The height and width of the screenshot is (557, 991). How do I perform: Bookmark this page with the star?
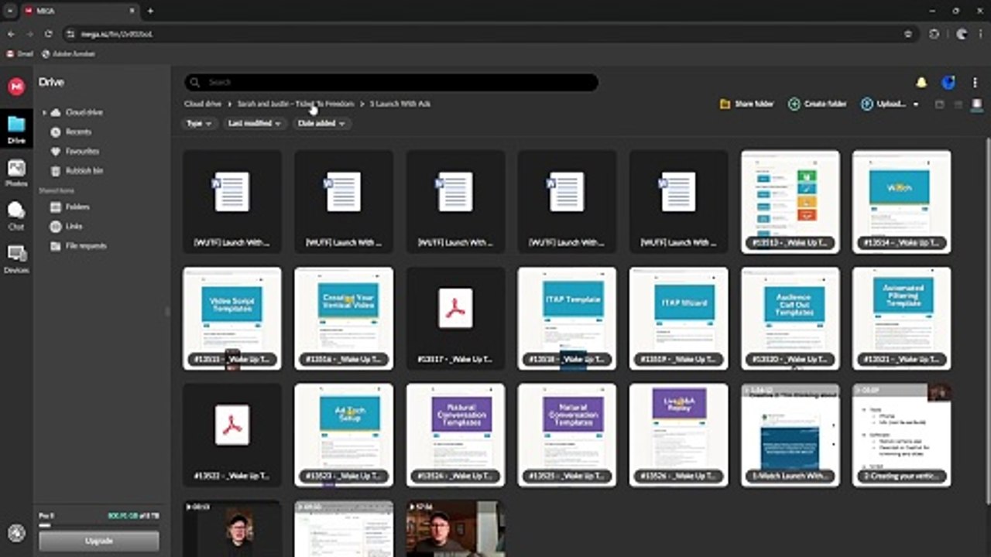907,34
